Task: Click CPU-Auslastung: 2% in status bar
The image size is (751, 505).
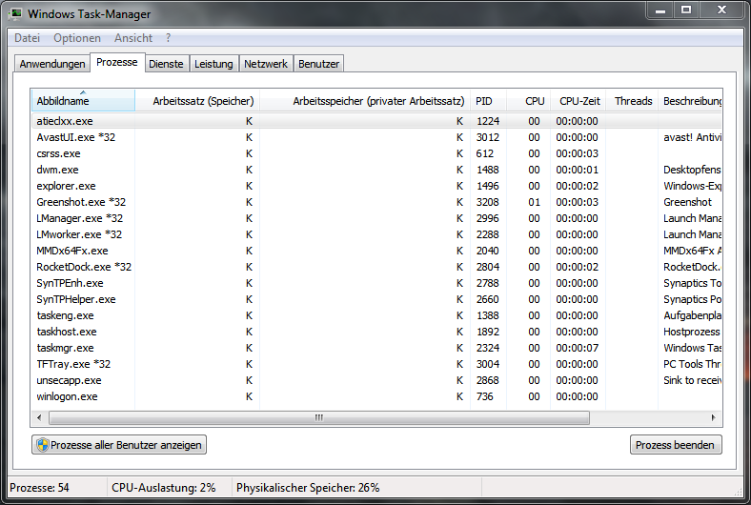Action: click(x=164, y=488)
